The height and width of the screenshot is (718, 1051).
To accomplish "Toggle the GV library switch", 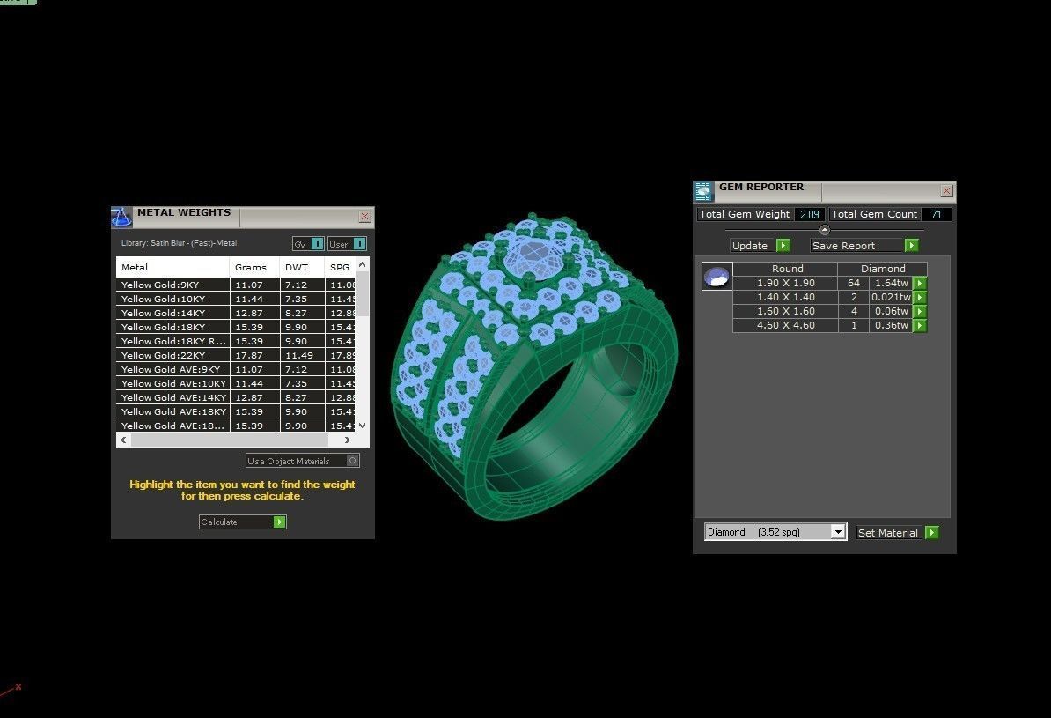I will (x=318, y=243).
